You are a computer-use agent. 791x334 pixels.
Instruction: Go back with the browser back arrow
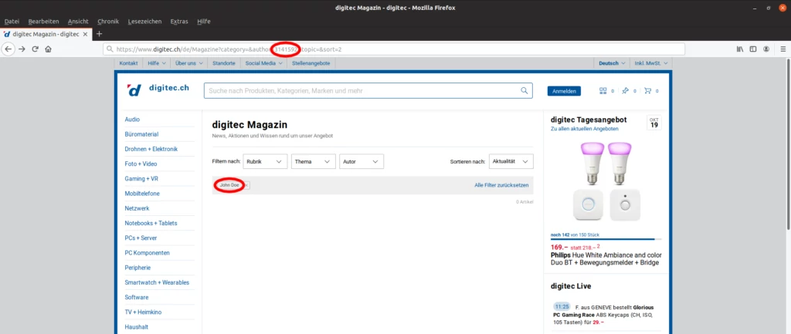click(8, 49)
